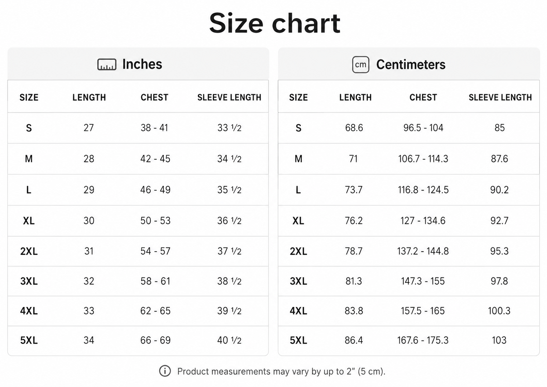Click sleeve length value 100.3

[x=499, y=311]
